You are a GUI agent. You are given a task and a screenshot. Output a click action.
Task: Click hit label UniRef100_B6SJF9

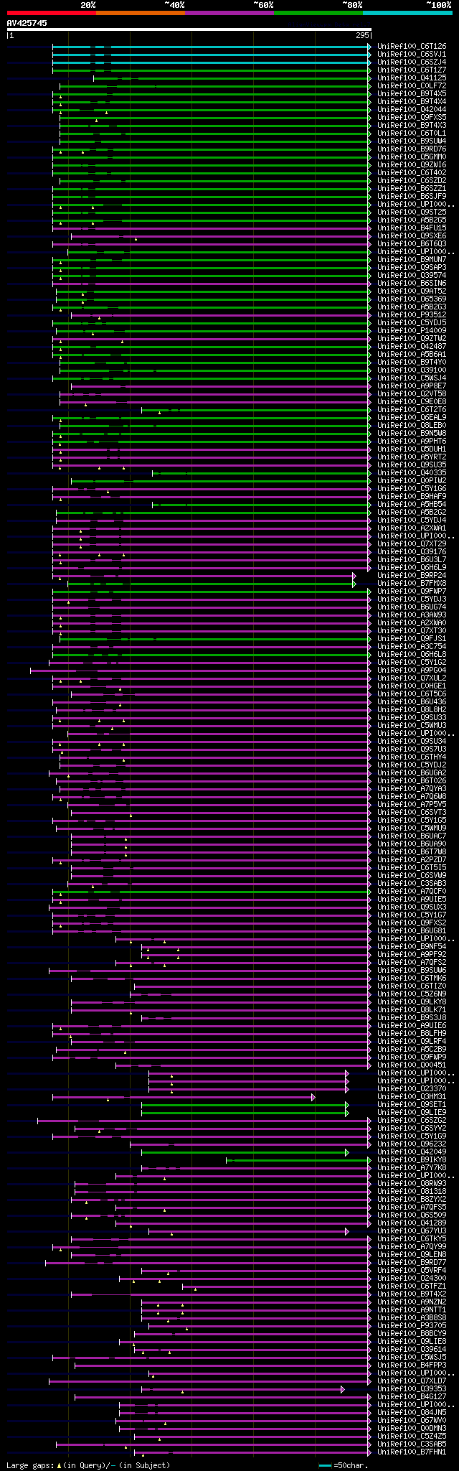(x=412, y=197)
